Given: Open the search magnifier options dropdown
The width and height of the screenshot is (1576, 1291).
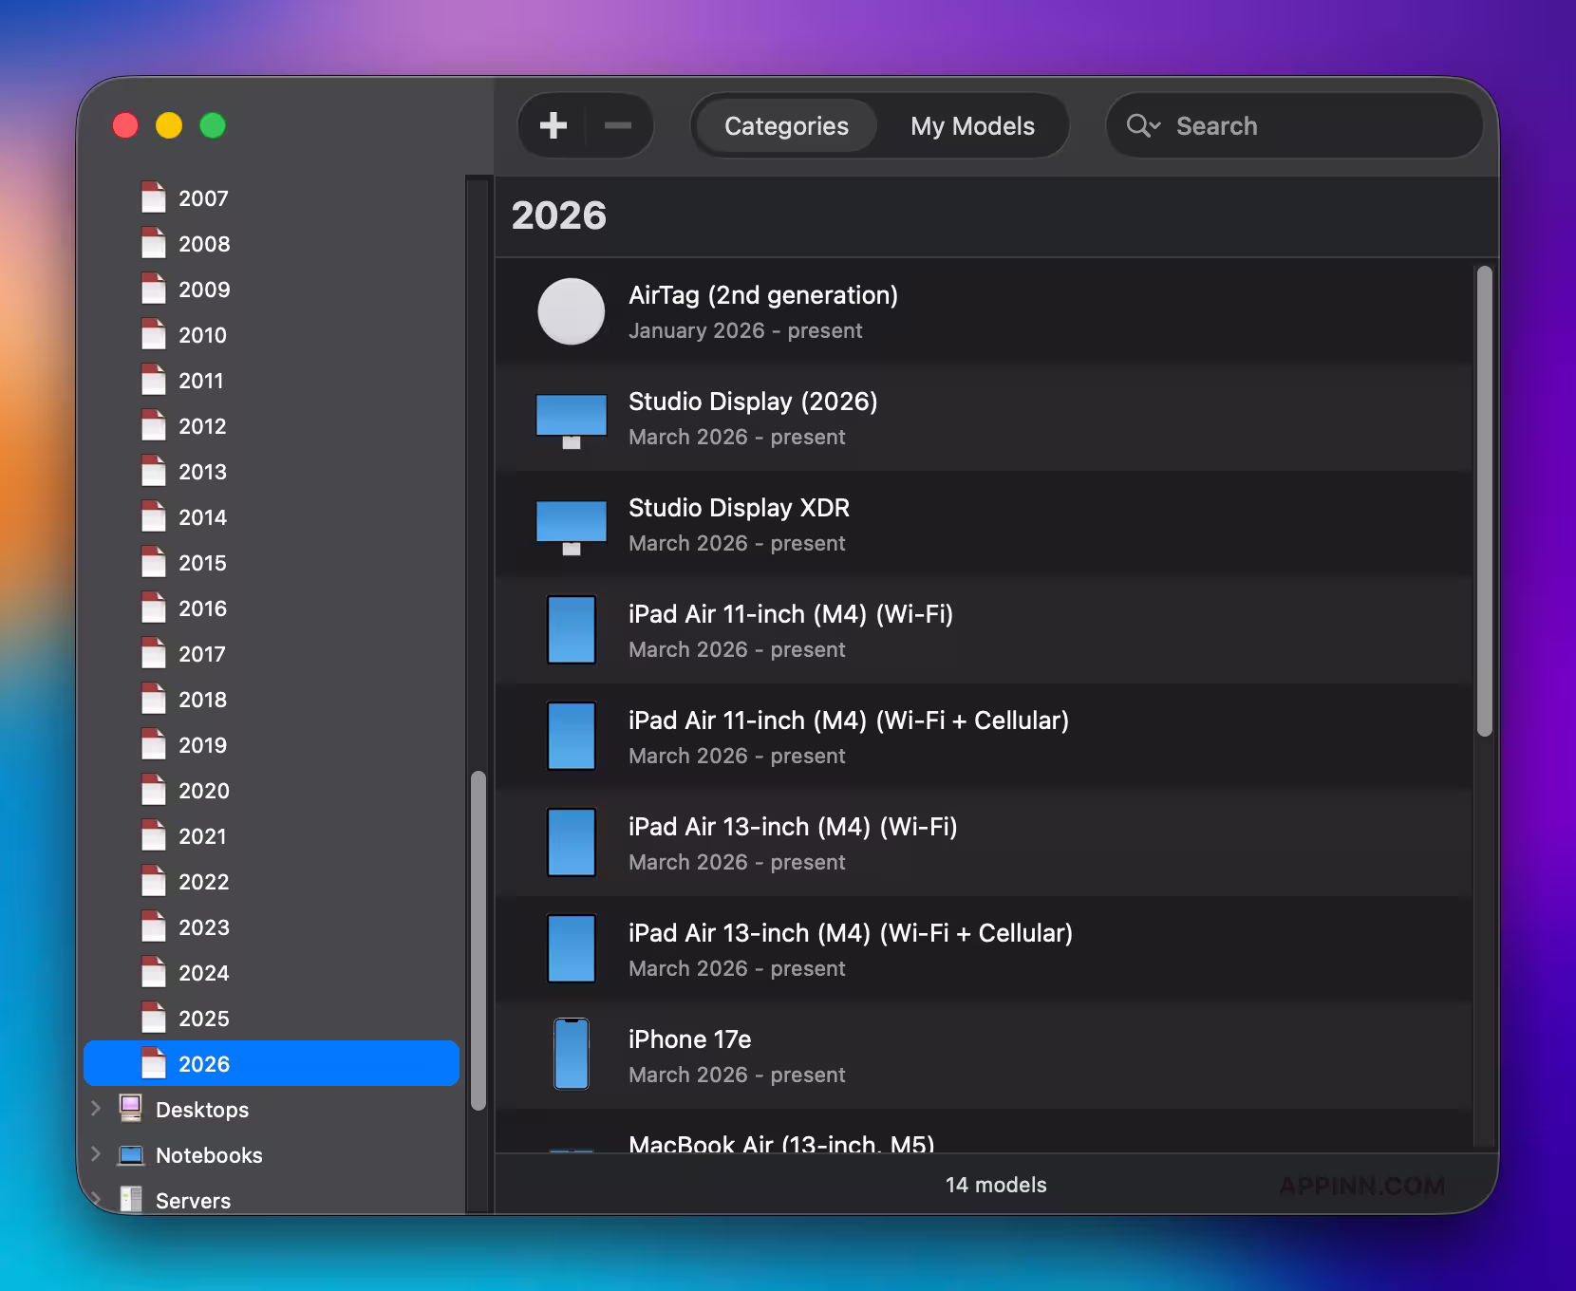Looking at the screenshot, I should point(1143,125).
